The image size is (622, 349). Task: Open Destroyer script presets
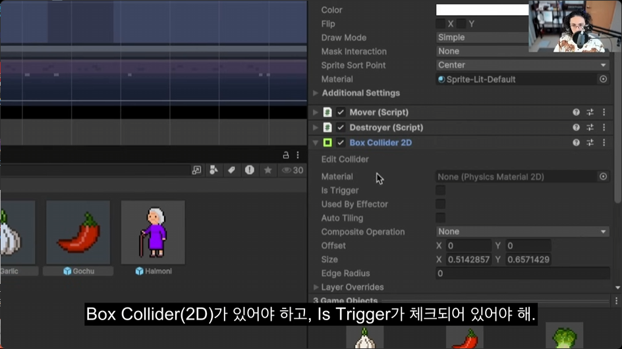pos(590,128)
